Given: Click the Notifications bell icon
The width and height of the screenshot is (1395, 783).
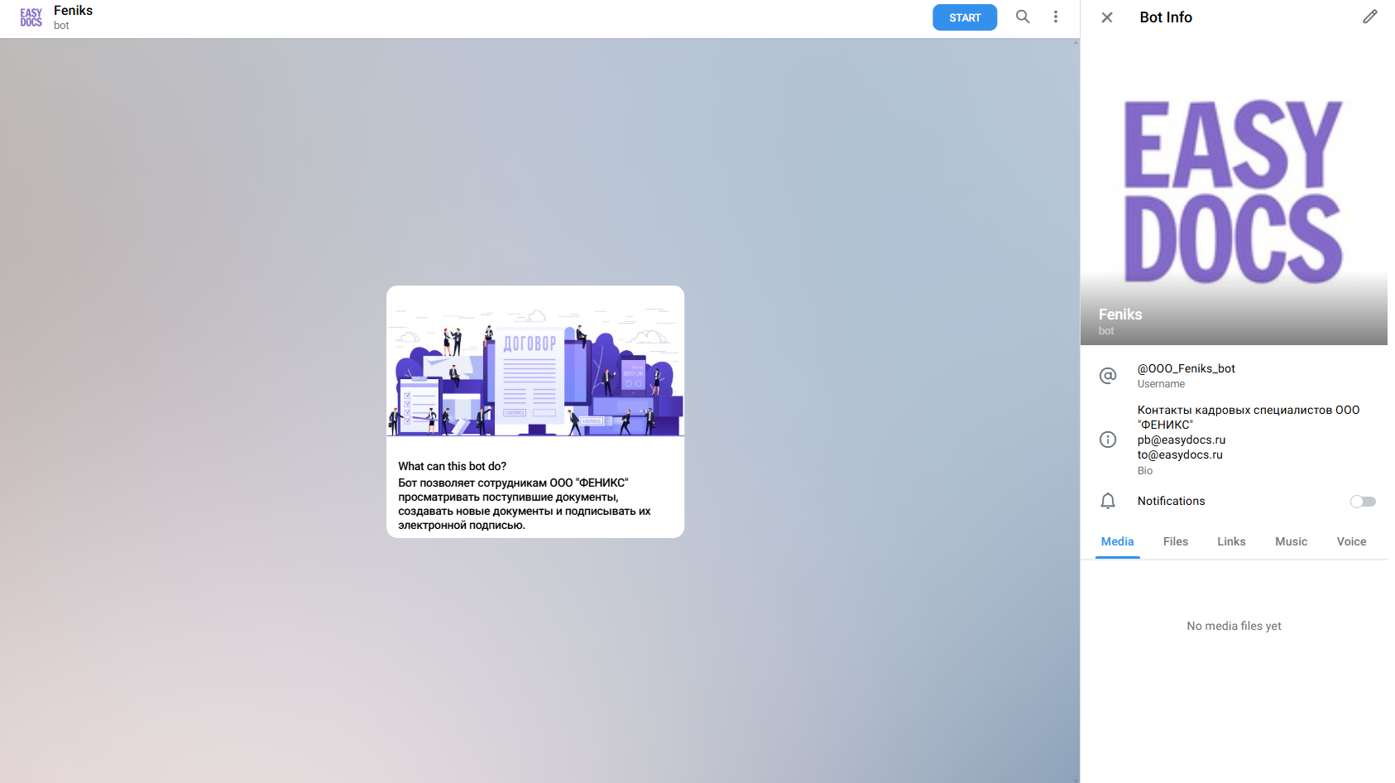Looking at the screenshot, I should [x=1108, y=501].
